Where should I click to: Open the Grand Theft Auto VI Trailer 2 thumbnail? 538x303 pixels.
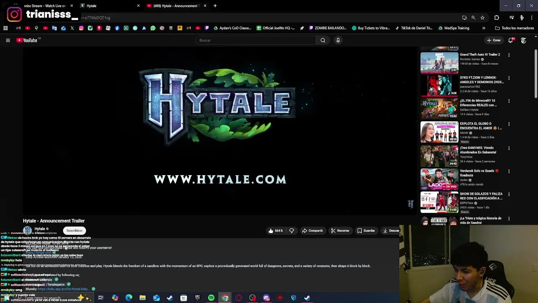(439, 63)
